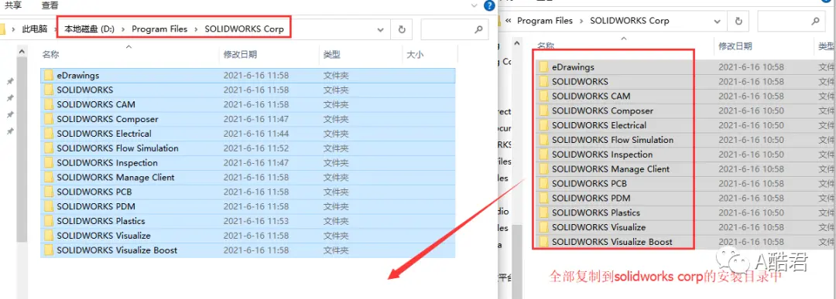Expand the « breadcrumb overflow in right window

tap(509, 21)
